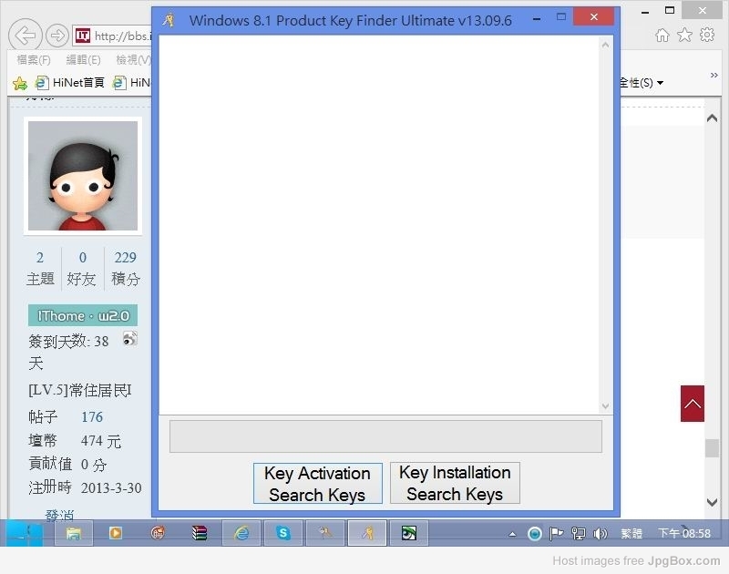Viewport: 729px width, 574px height.
Task: Go back with the browser back arrow
Action: click(26, 36)
